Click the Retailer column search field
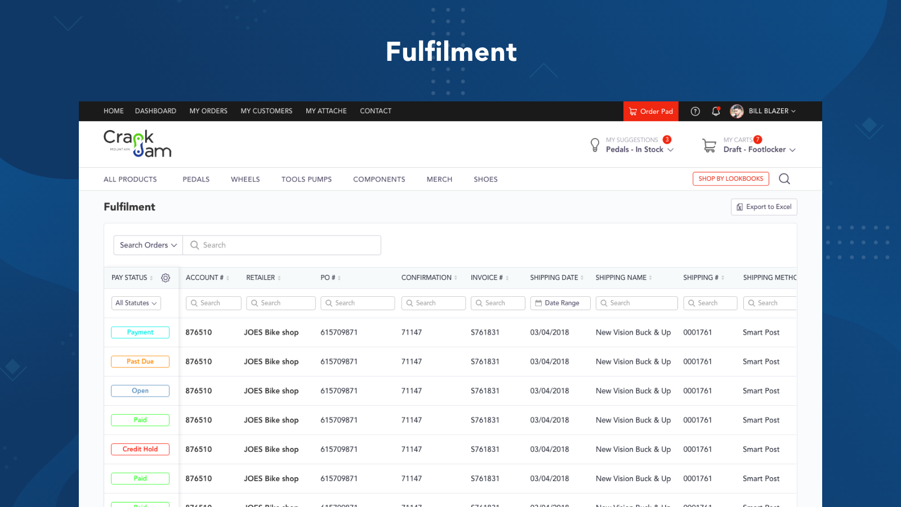The height and width of the screenshot is (507, 901). click(x=281, y=303)
